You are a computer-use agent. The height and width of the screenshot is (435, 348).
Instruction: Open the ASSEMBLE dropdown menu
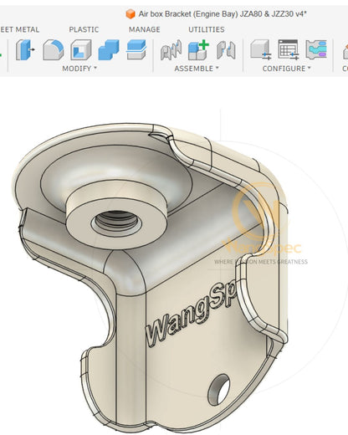tap(197, 69)
